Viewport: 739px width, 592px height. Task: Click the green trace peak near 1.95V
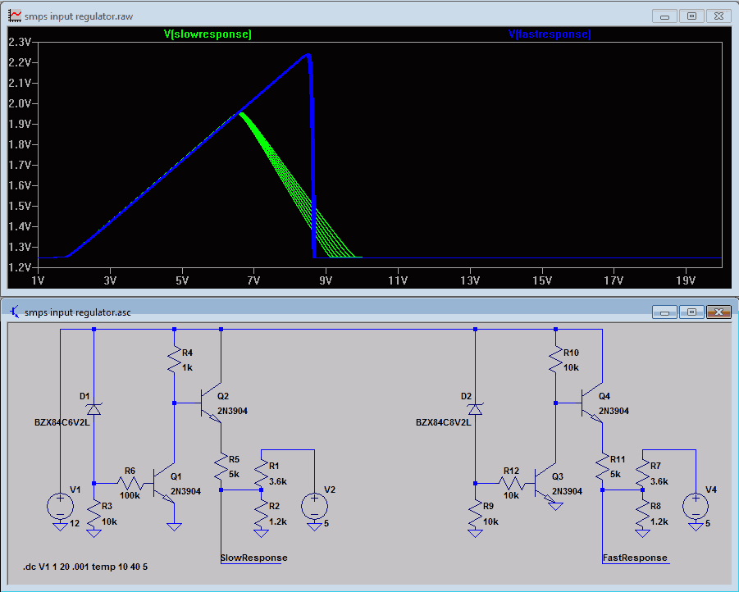239,113
